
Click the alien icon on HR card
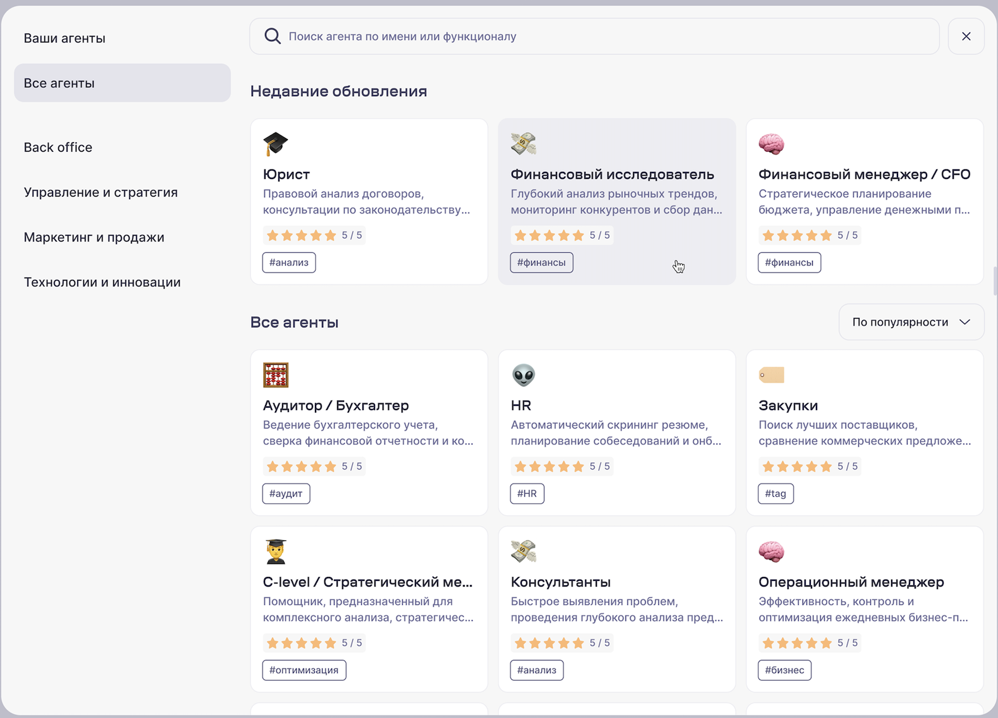[523, 375]
